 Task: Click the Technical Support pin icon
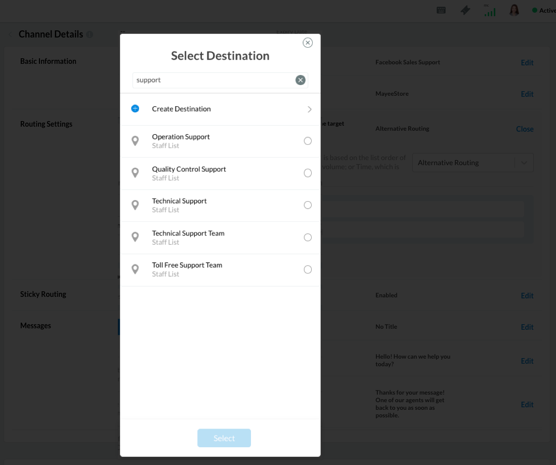pyautogui.click(x=135, y=205)
